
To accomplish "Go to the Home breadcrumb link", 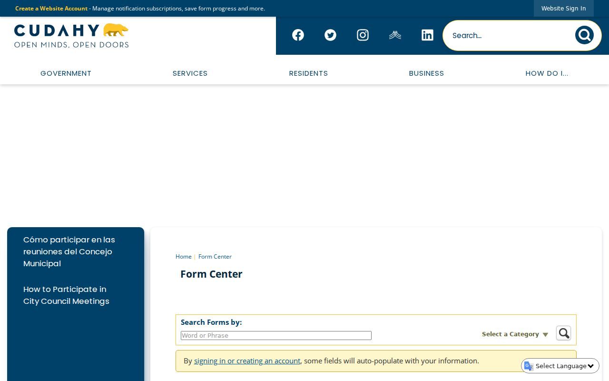I will coord(184,257).
